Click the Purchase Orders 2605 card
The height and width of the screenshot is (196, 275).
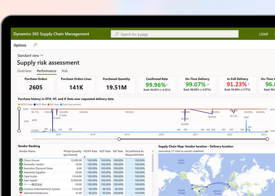click(36, 85)
